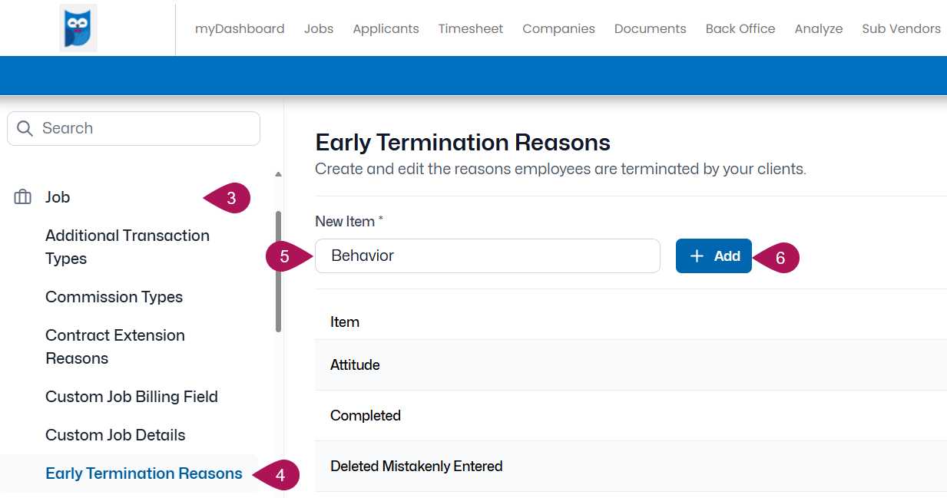Click the Add button
The height and width of the screenshot is (498, 947).
pos(714,256)
